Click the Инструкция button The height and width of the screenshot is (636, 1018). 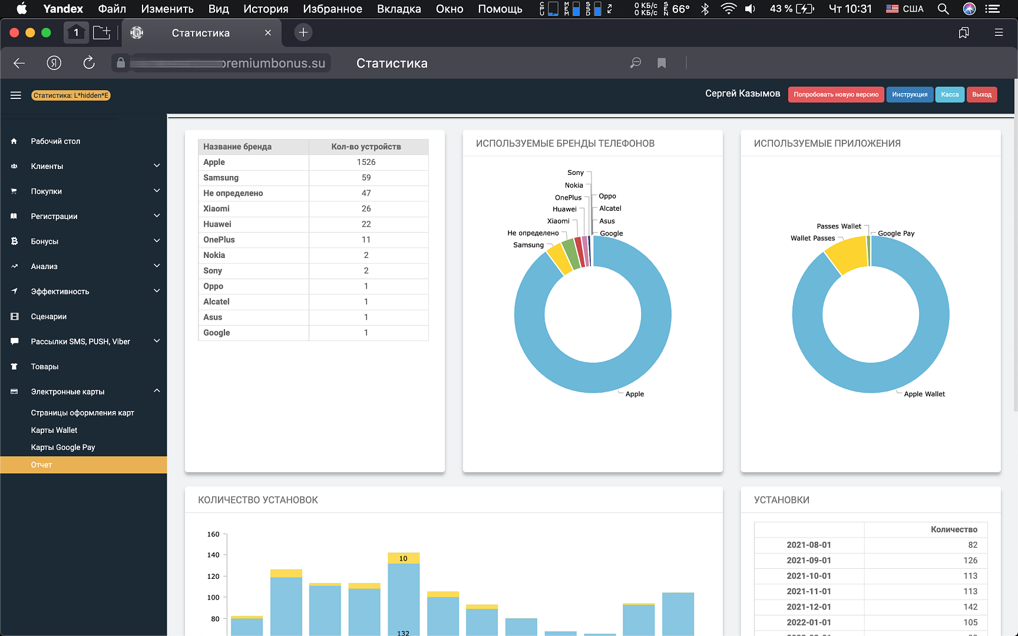(910, 94)
